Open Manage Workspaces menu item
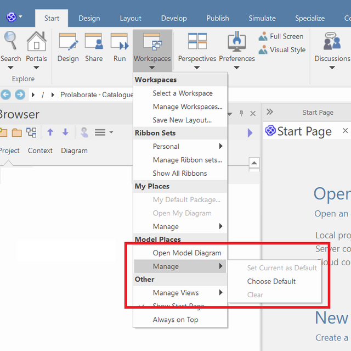This screenshot has width=351, height=351. 180,107
